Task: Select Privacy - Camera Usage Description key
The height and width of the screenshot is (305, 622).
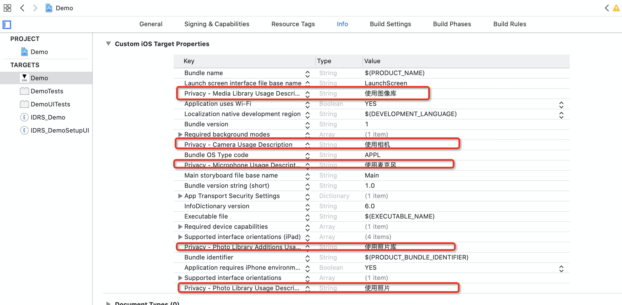Action: point(238,145)
